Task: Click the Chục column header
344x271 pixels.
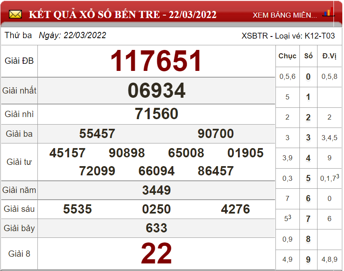Action: [x=287, y=56]
